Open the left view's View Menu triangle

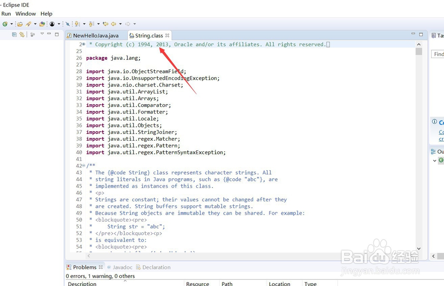[42, 34]
